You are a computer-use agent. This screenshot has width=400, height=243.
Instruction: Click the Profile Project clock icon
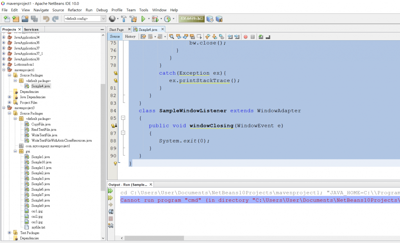click(x=167, y=19)
